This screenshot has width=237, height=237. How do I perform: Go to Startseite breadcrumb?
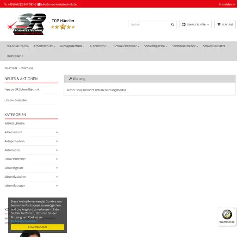click(x=11, y=68)
